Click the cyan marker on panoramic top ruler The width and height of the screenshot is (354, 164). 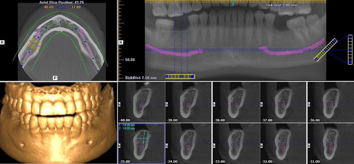[233, 3]
